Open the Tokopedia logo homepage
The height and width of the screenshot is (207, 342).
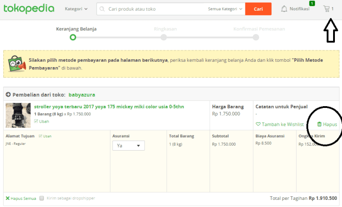tap(29, 9)
